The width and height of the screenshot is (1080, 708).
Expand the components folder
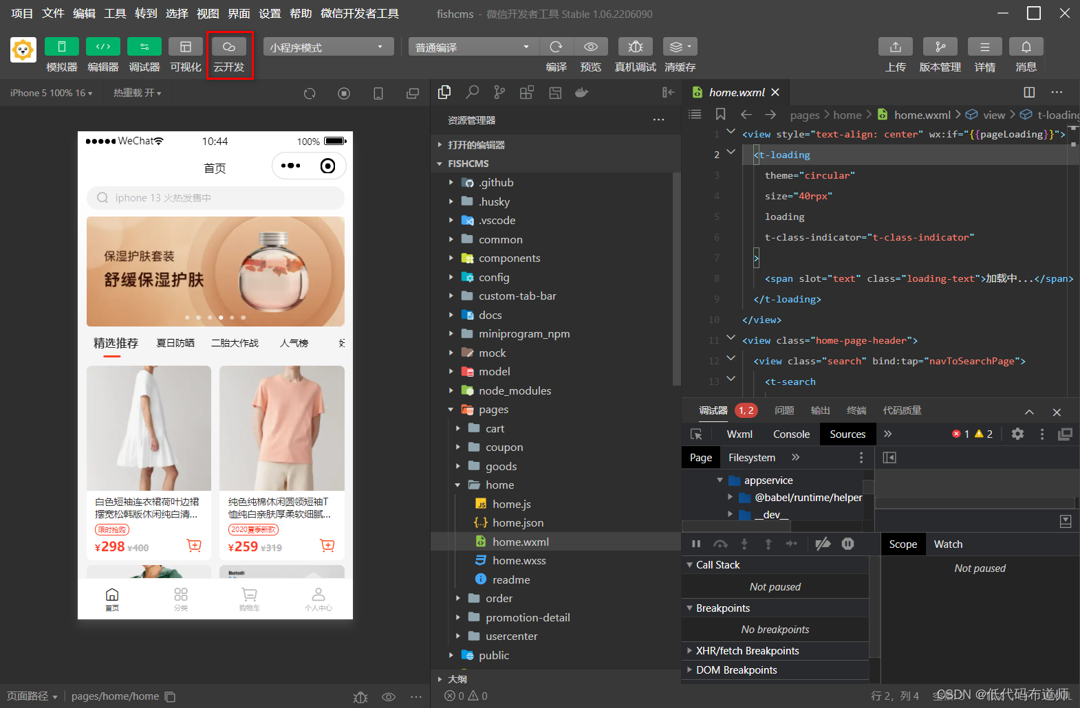509,258
